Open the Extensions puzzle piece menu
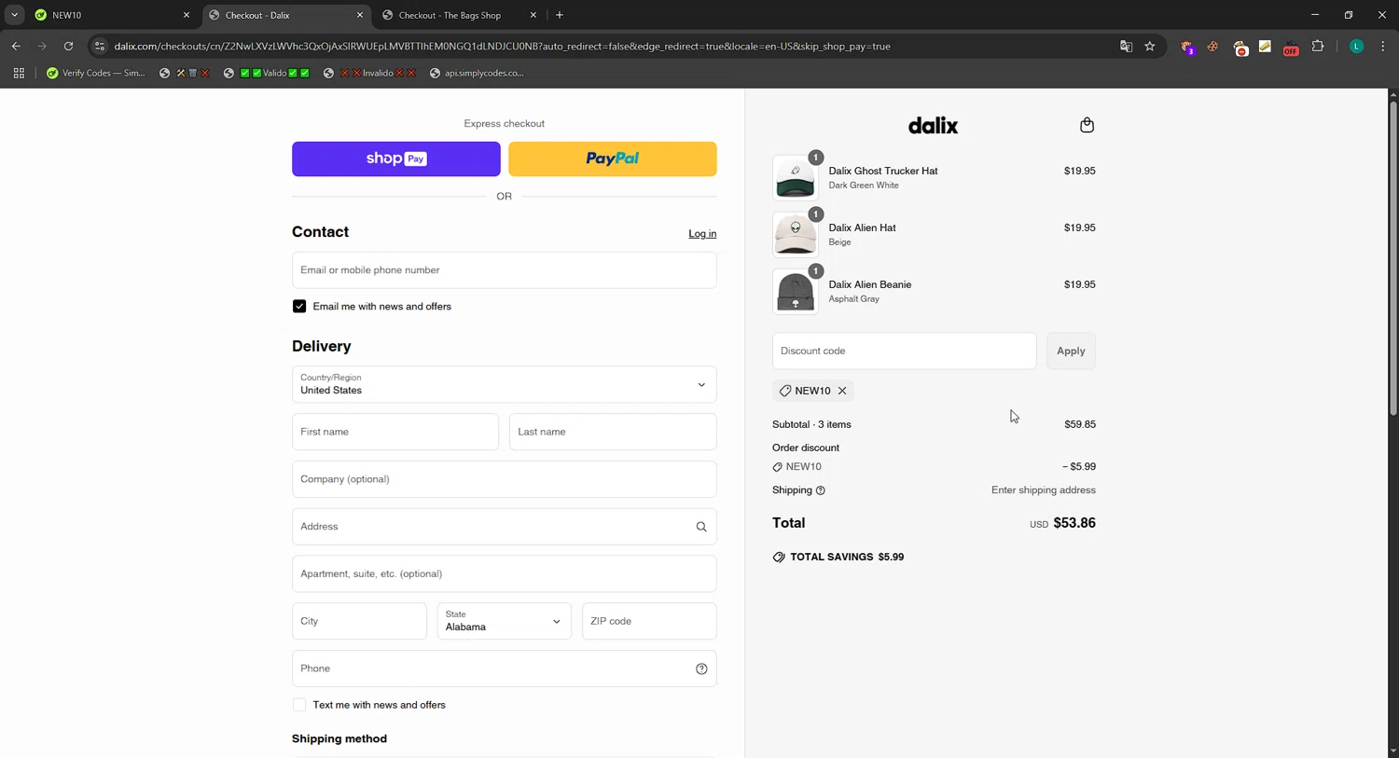 tap(1318, 46)
